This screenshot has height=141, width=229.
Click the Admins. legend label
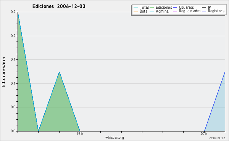[163, 11]
